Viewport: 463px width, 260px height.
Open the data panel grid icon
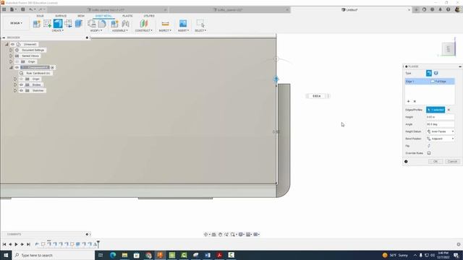(4, 9)
